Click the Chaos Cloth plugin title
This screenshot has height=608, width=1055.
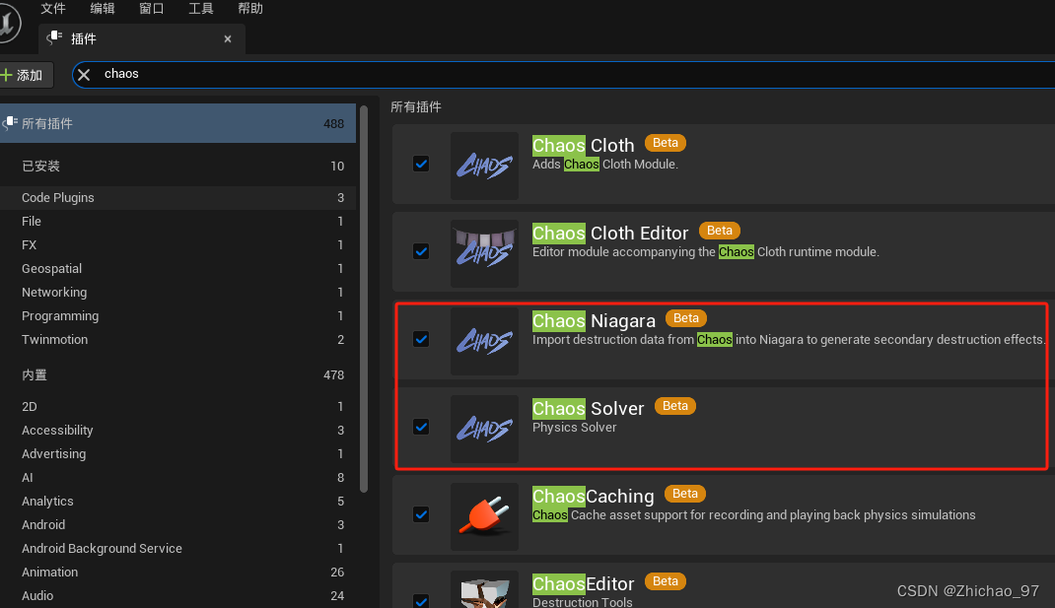click(584, 145)
